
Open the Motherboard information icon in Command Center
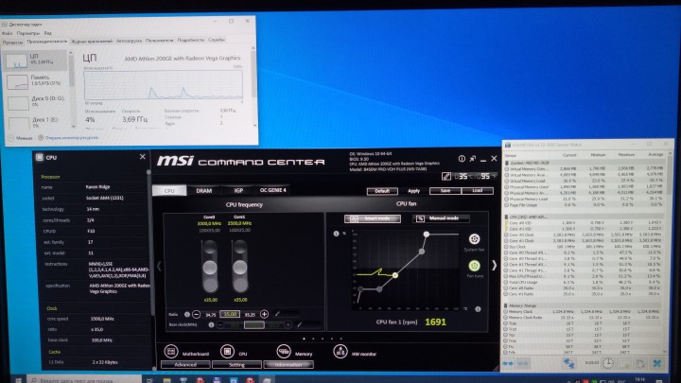[x=171, y=351]
